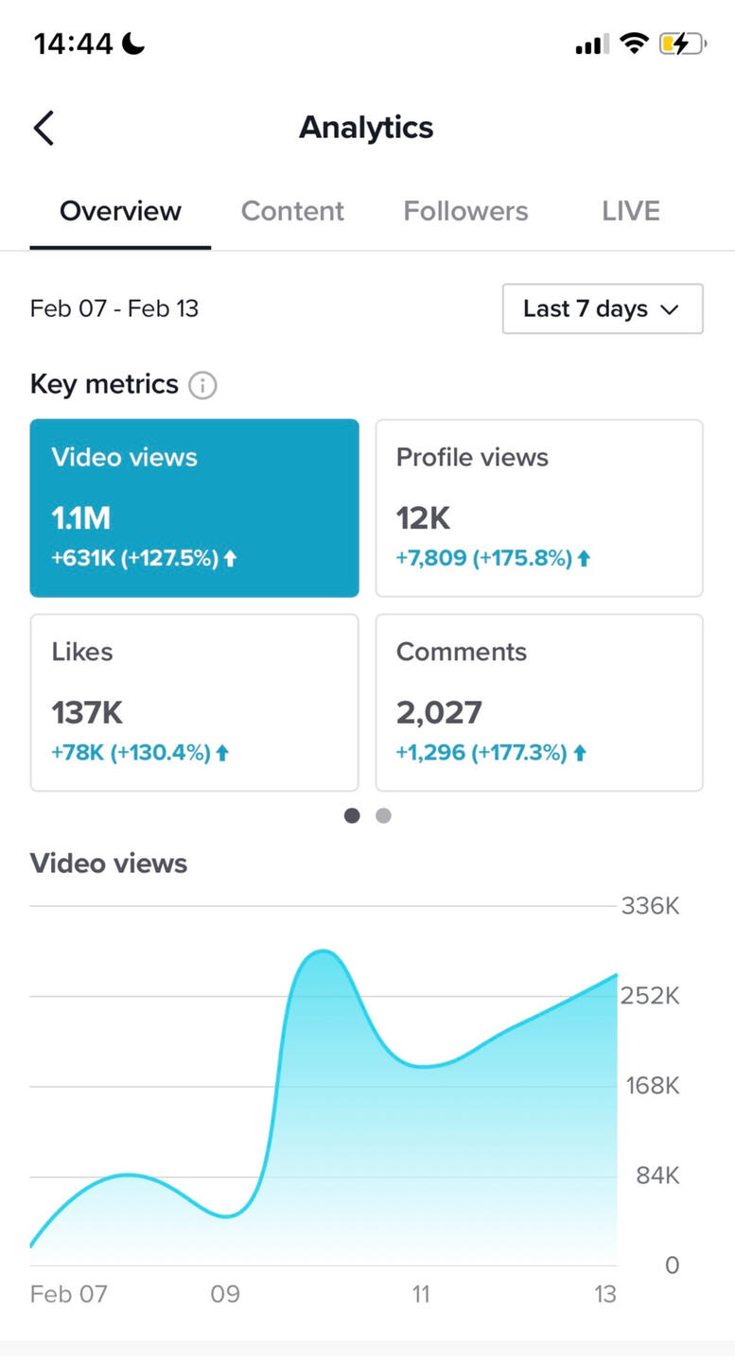Tap the up arrow in Video views card
The height and width of the screenshot is (1361, 735).
230,559
